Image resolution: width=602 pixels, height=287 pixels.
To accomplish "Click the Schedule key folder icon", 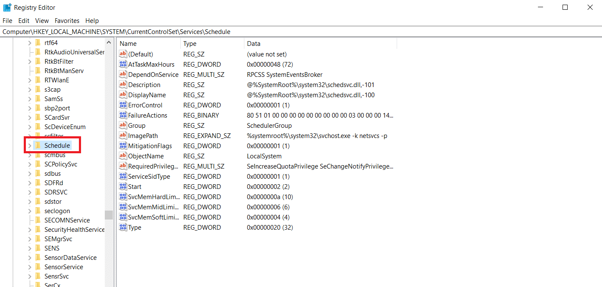I will coord(38,146).
